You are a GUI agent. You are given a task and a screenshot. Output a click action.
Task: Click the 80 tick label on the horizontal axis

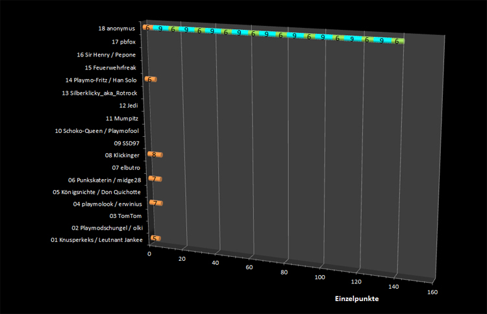(285, 272)
